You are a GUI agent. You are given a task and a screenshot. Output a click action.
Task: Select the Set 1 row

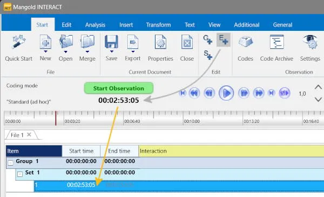tap(170, 174)
